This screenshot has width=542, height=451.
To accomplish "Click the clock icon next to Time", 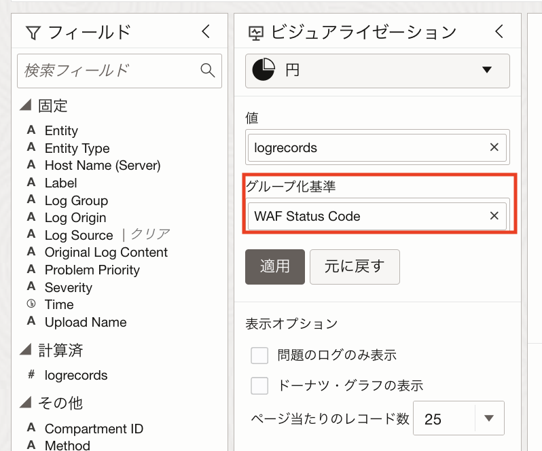I will [x=31, y=304].
